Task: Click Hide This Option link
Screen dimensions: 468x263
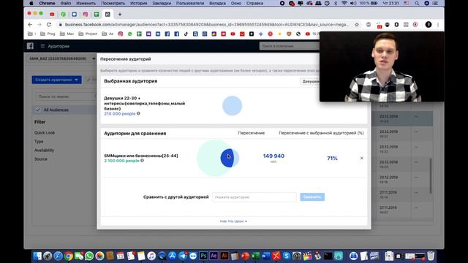Action: click(233, 221)
